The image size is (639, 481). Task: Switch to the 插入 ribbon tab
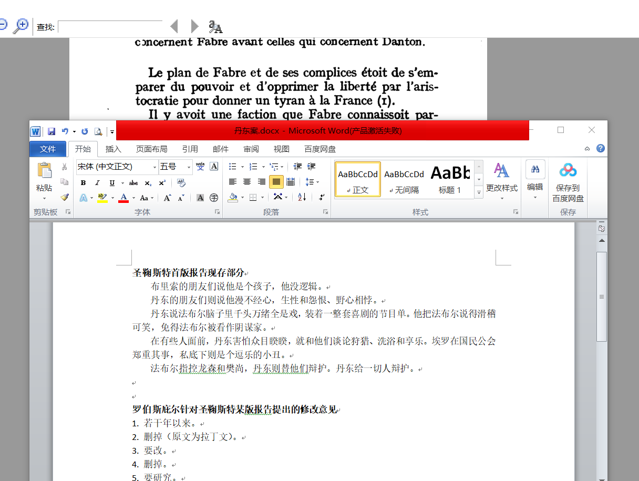(113, 149)
